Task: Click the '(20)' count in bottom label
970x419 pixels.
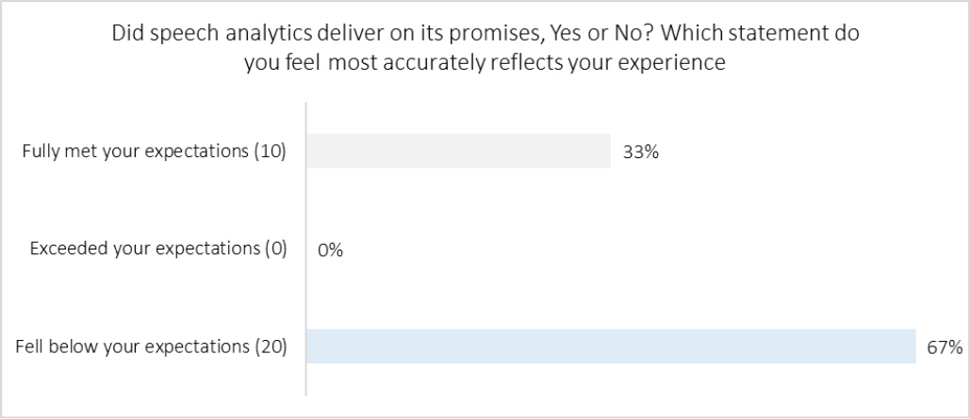Action: pyautogui.click(x=270, y=347)
